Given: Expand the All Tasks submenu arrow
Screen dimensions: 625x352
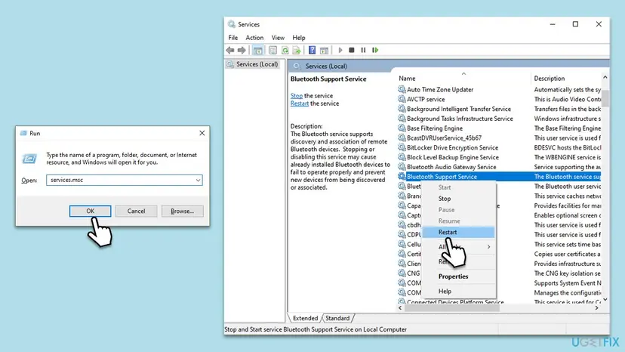Looking at the screenshot, I should (488, 247).
